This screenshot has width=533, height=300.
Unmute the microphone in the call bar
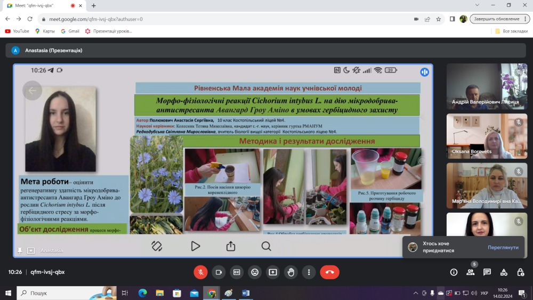200,272
